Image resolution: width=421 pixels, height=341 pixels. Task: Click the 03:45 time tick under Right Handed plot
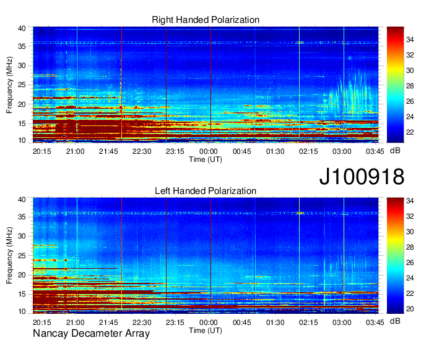(x=375, y=151)
